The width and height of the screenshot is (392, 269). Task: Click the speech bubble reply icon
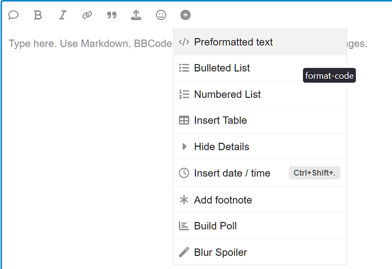[13, 15]
